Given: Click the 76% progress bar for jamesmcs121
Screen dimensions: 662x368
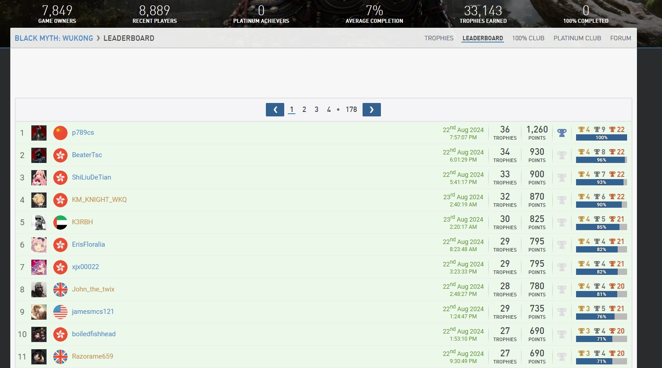Looking at the screenshot, I should [x=602, y=317].
